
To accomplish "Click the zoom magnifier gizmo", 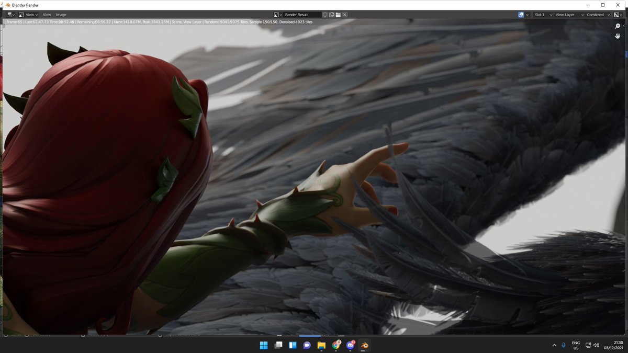I will coord(618,26).
